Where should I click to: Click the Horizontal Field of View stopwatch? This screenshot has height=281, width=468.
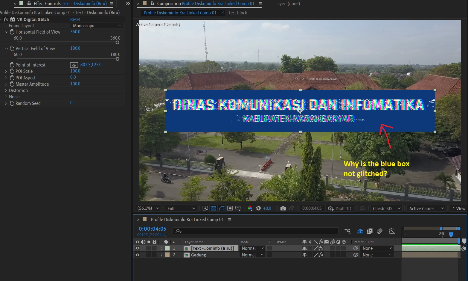click(12, 32)
